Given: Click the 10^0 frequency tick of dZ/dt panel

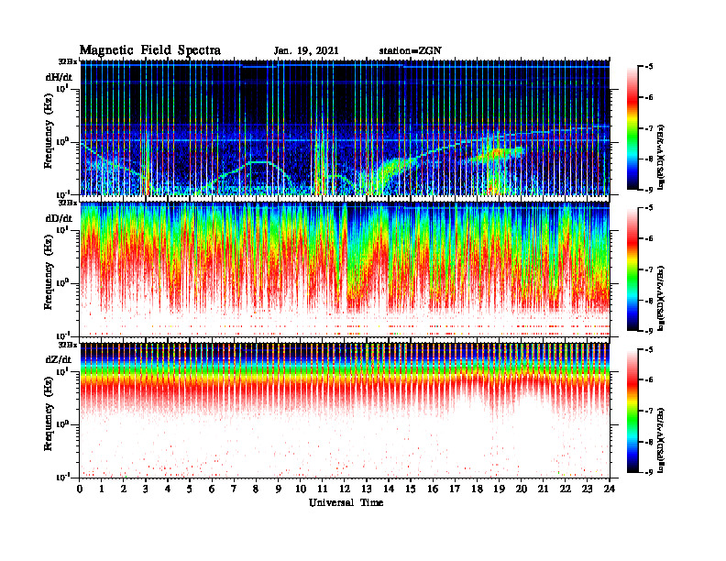Looking at the screenshot, I should 63,423.
